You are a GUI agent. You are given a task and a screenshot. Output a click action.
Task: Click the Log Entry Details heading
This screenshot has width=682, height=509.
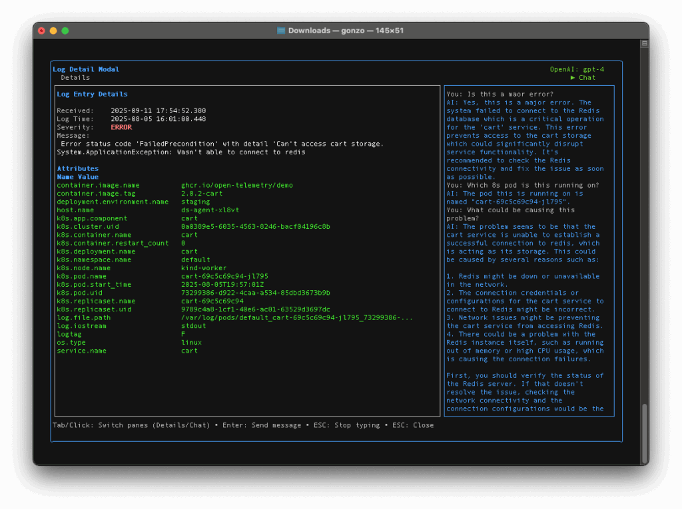[x=92, y=94]
